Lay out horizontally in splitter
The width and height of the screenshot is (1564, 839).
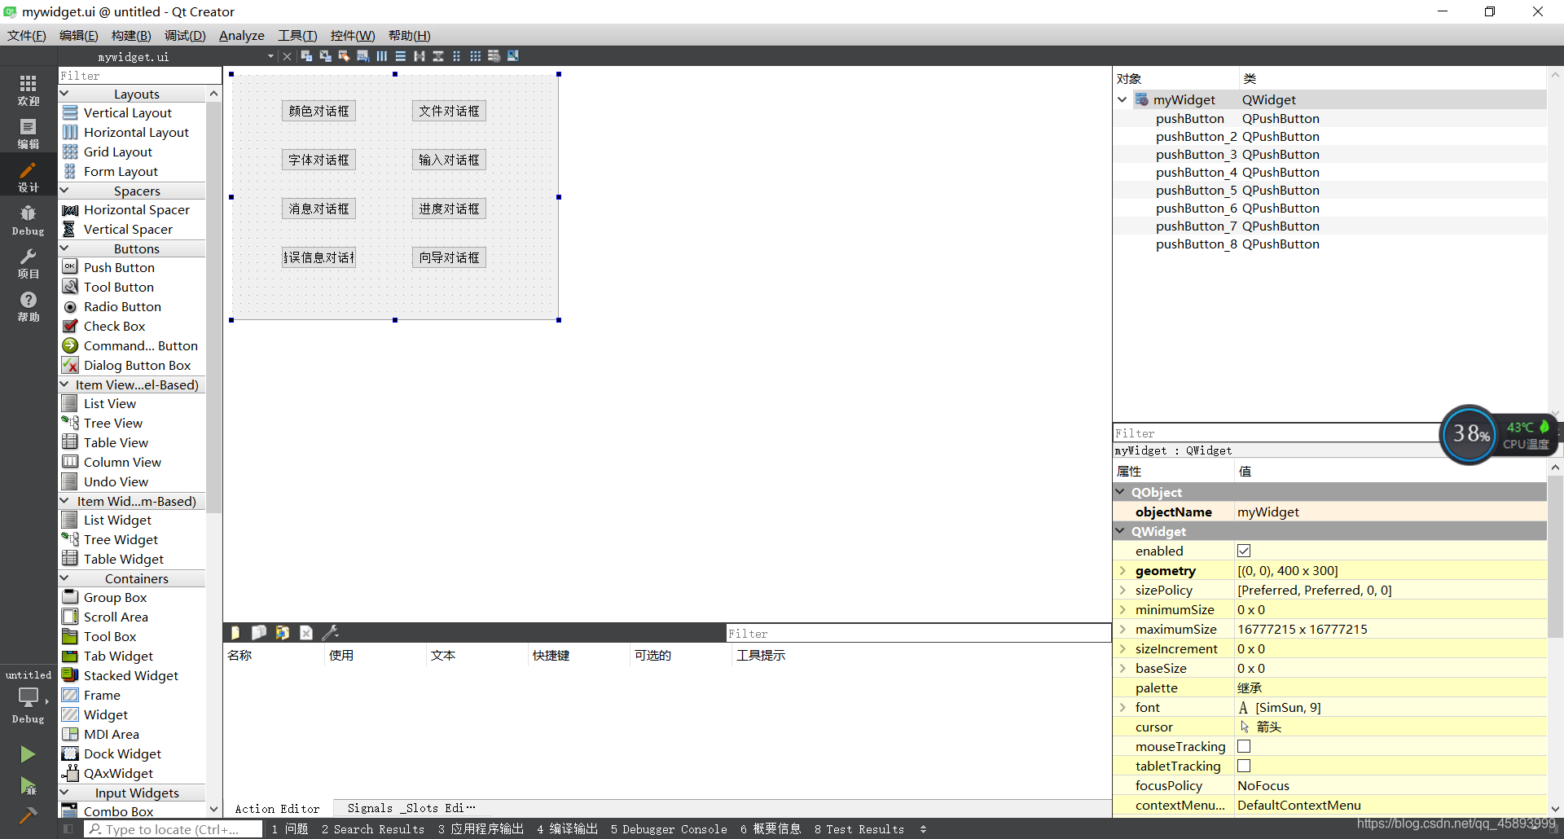[x=419, y=56]
